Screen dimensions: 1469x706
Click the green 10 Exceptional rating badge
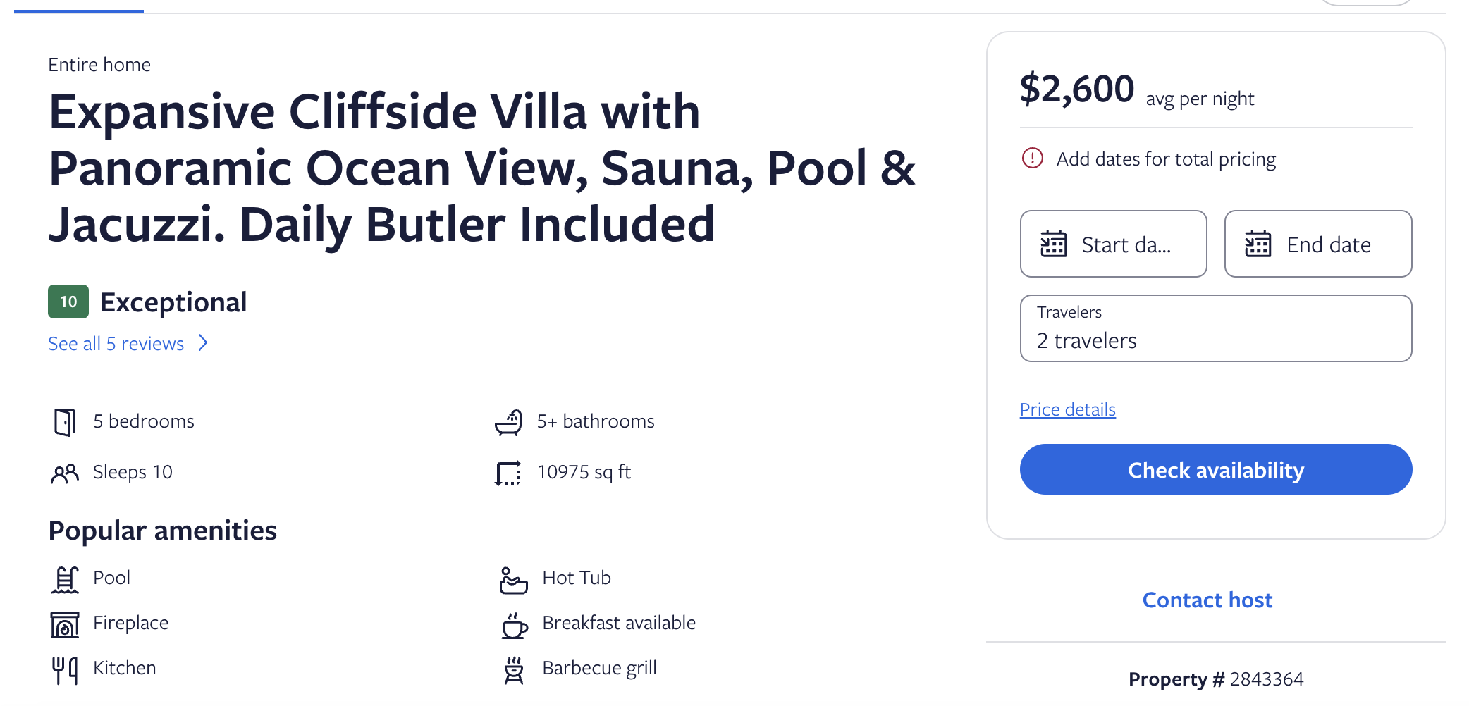tap(68, 302)
